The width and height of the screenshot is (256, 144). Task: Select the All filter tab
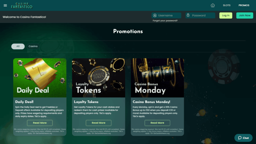[x=18, y=46]
